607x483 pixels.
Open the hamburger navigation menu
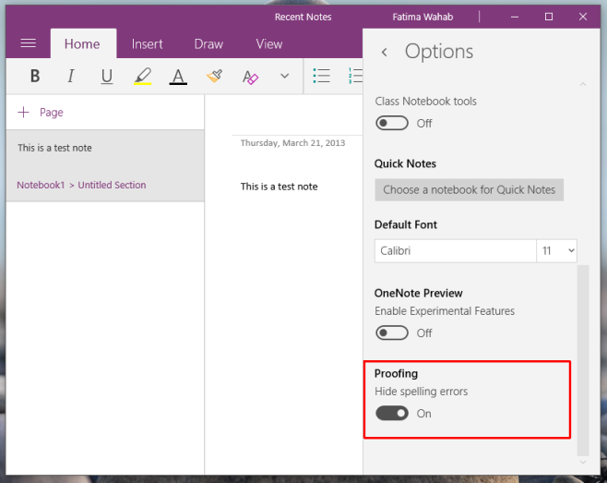tap(29, 43)
